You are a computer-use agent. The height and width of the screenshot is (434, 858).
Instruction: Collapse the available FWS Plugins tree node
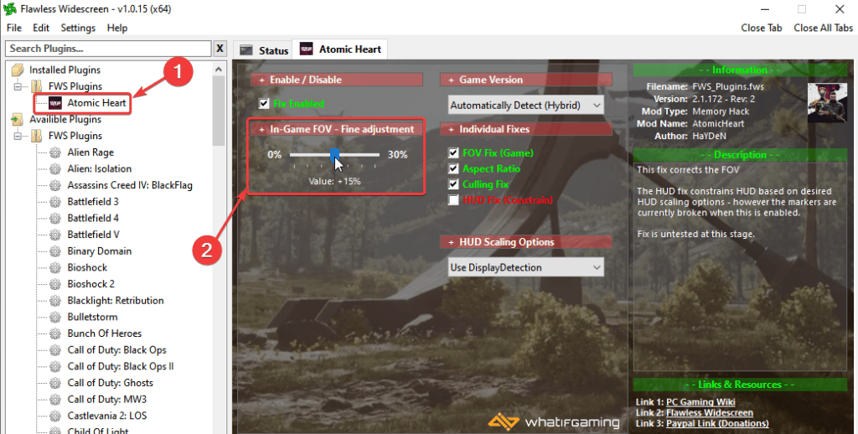pos(18,136)
